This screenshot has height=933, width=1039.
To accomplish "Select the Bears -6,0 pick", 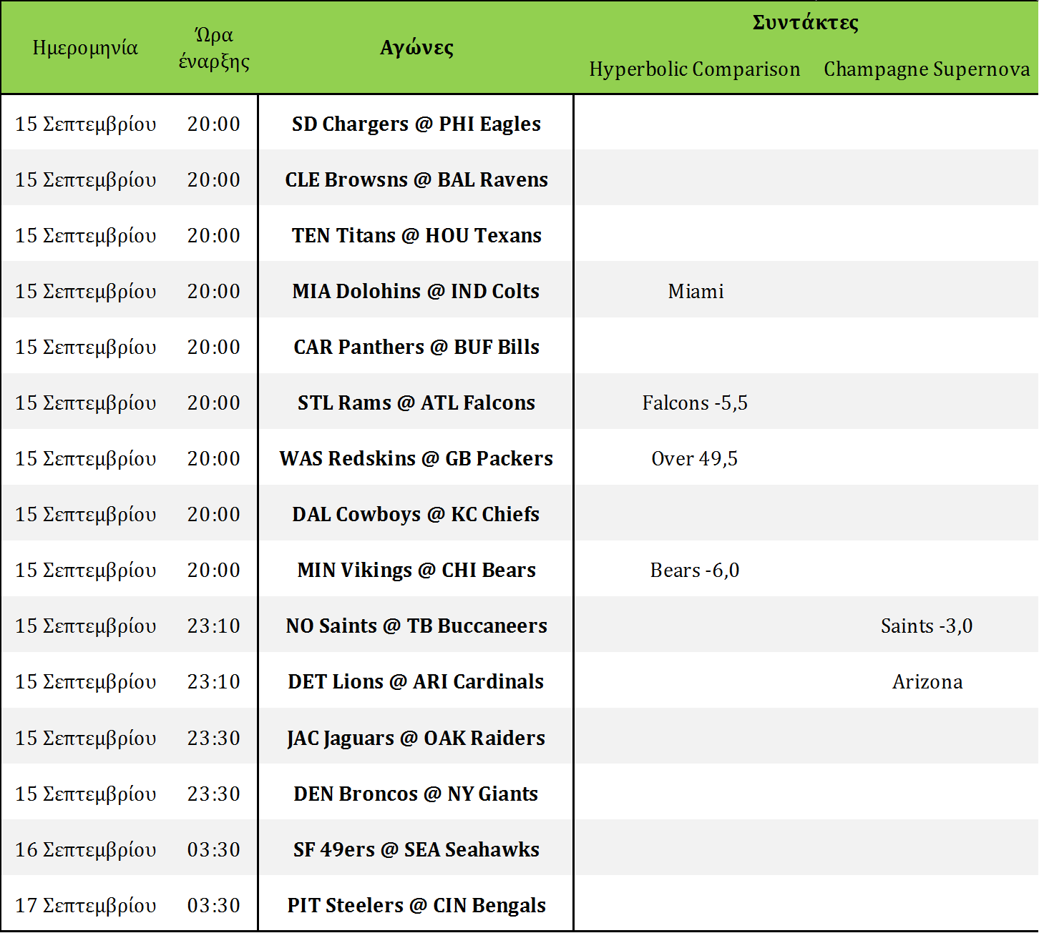I will point(694,570).
